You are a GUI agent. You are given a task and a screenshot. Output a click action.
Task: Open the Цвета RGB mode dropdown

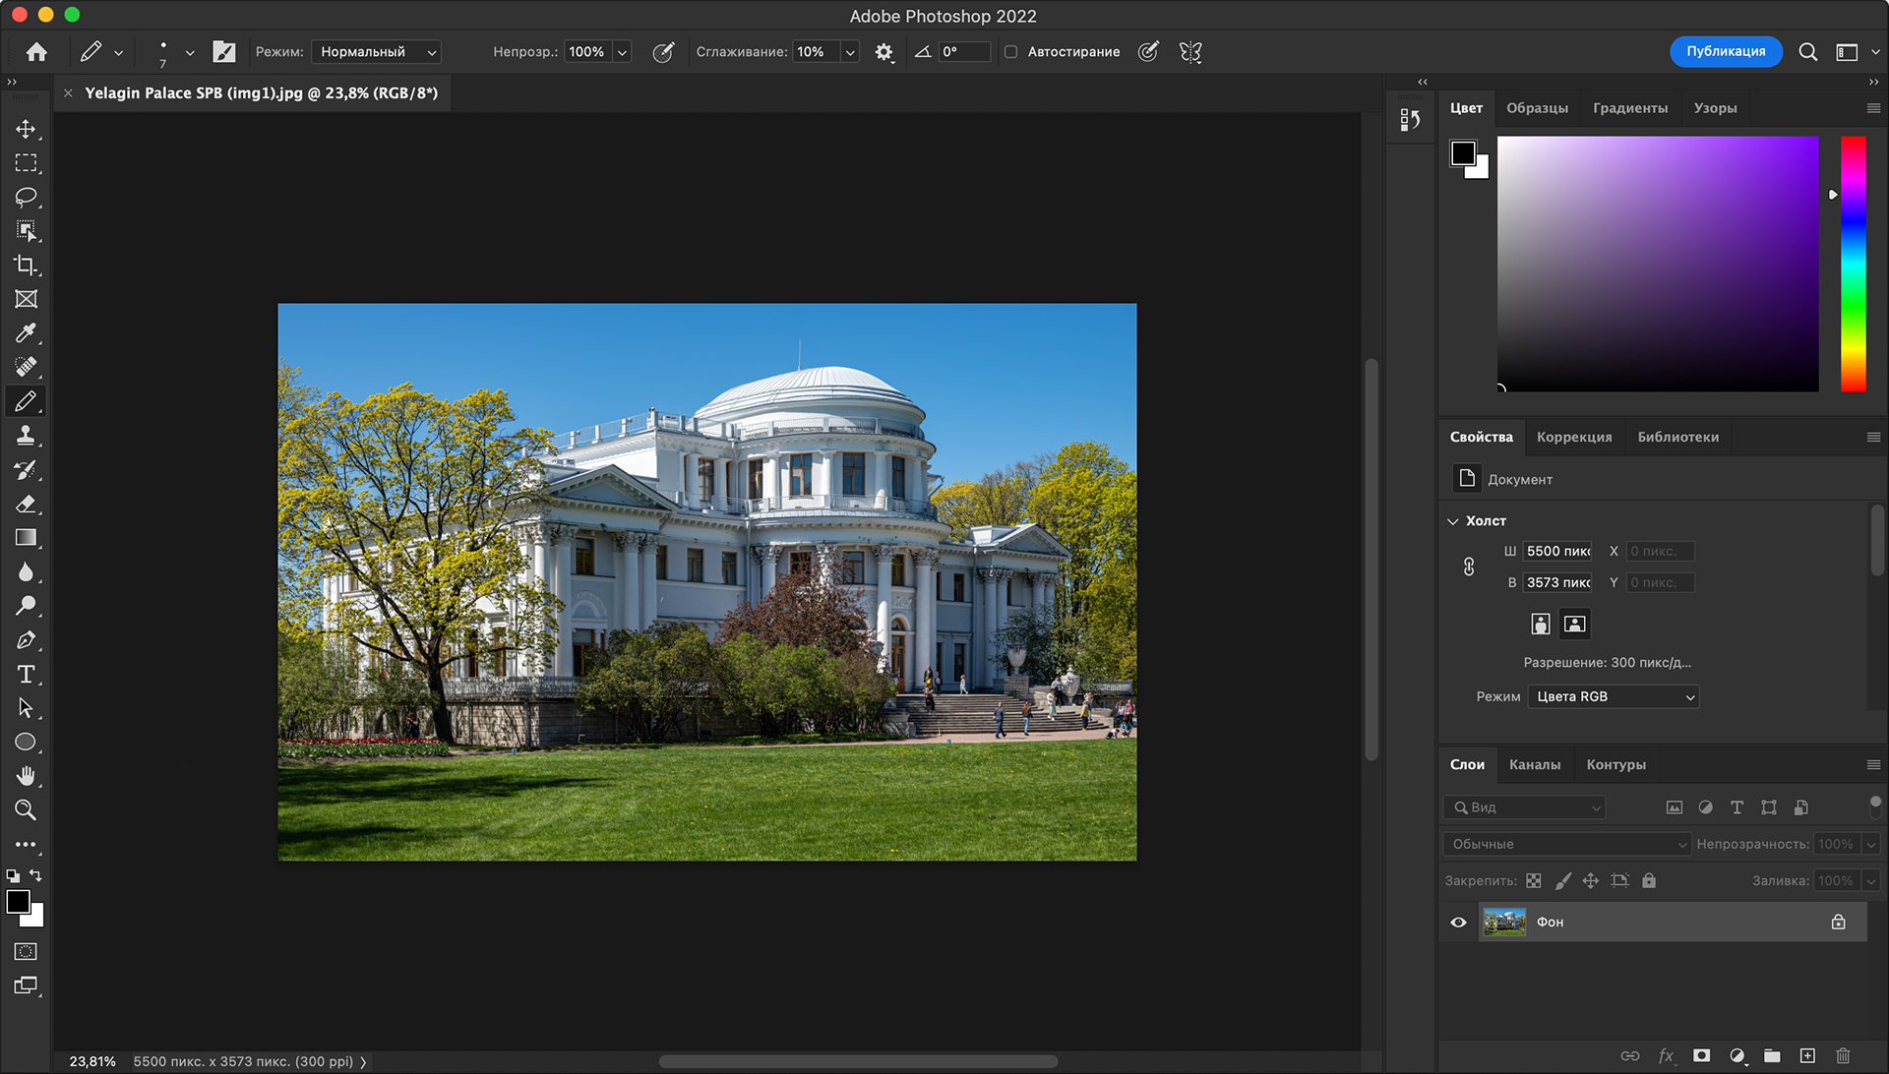[1613, 696]
